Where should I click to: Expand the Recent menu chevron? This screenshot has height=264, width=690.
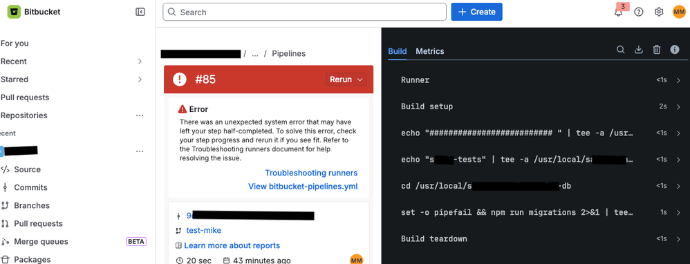[140, 61]
